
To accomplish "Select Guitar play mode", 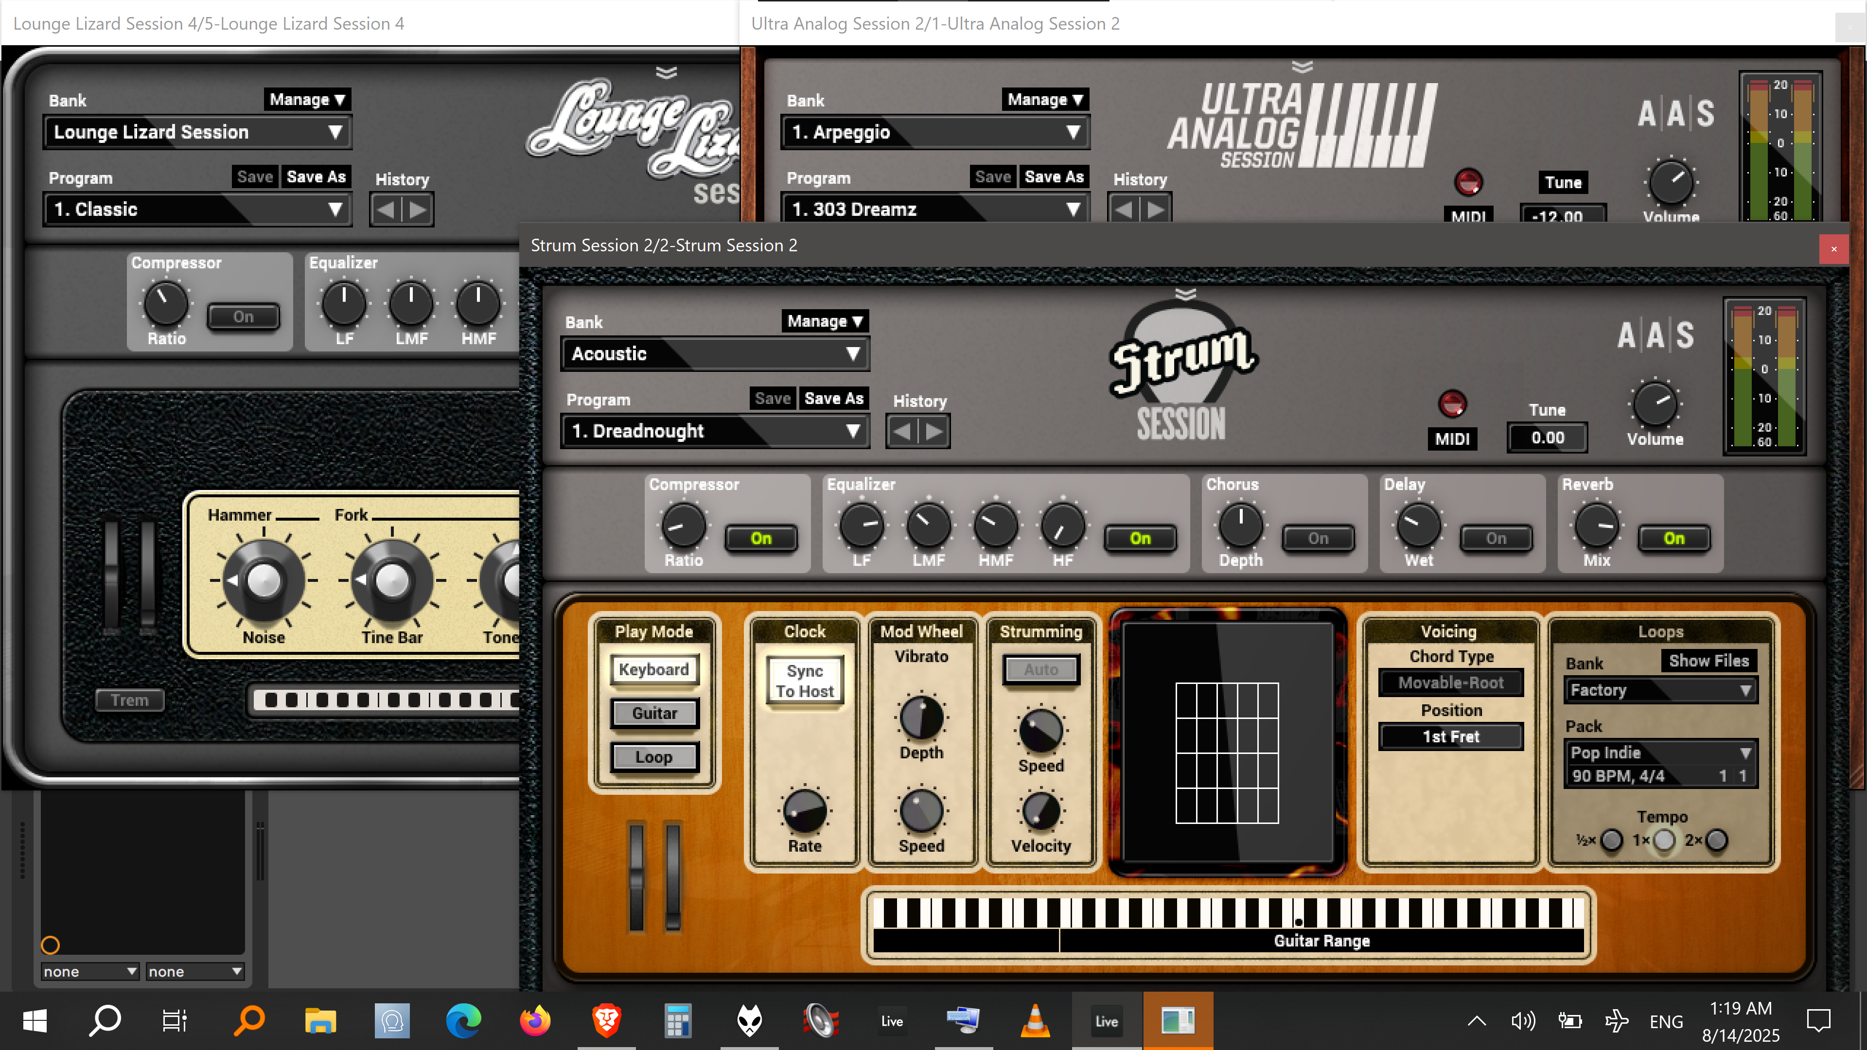I will coord(654,713).
